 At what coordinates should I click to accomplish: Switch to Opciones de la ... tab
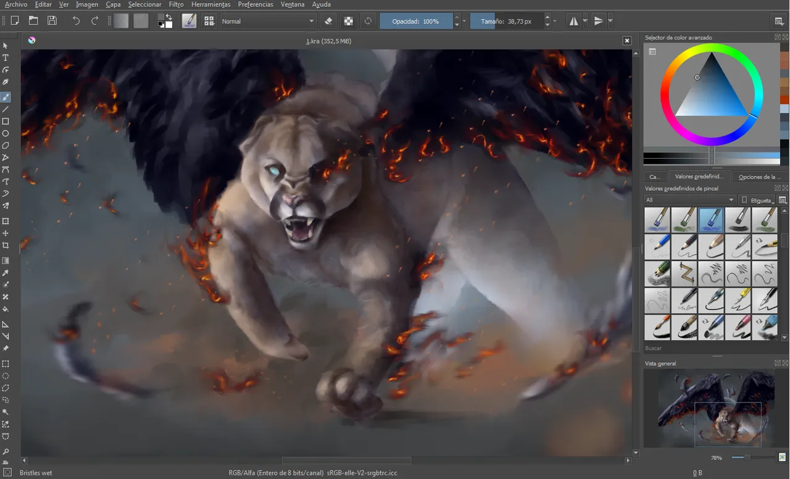[x=759, y=177]
